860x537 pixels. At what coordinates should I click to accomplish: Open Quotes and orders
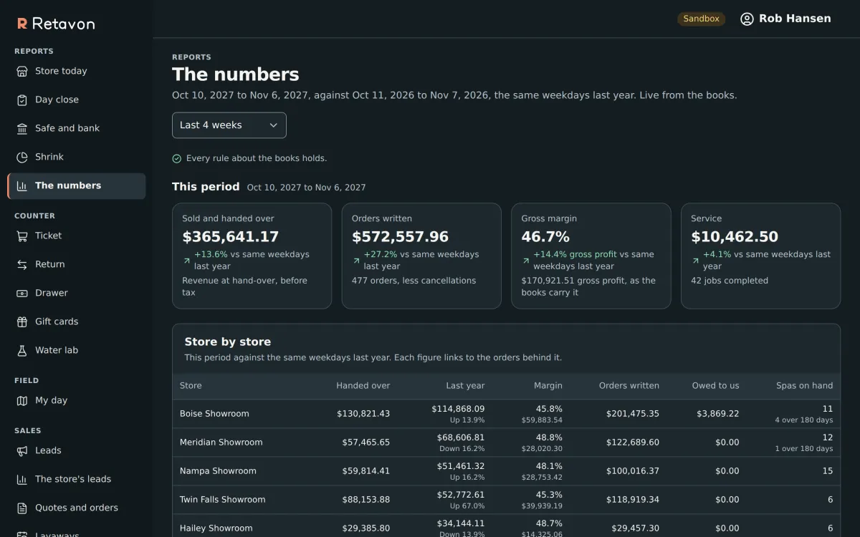77,508
